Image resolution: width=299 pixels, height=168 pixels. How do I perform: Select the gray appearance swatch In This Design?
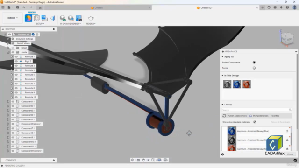pos(227,84)
